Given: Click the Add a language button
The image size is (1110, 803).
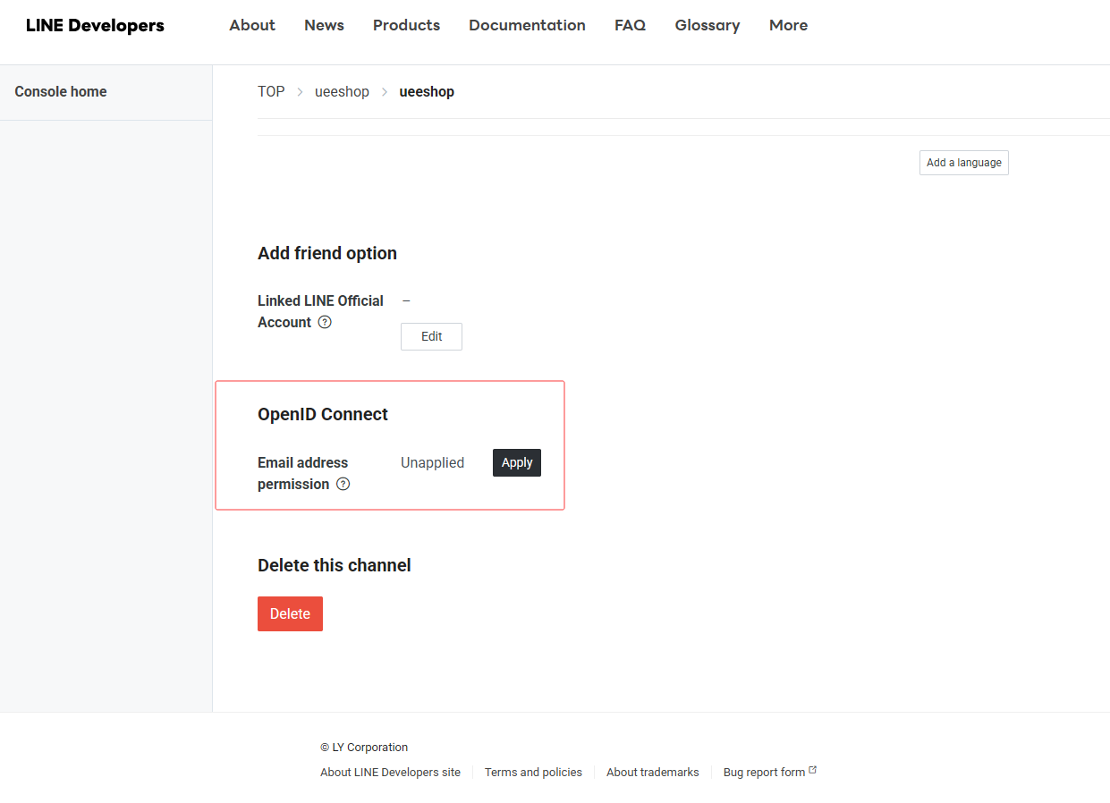Looking at the screenshot, I should (x=963, y=163).
